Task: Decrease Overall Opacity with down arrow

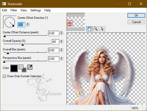Action: tap(61, 42)
